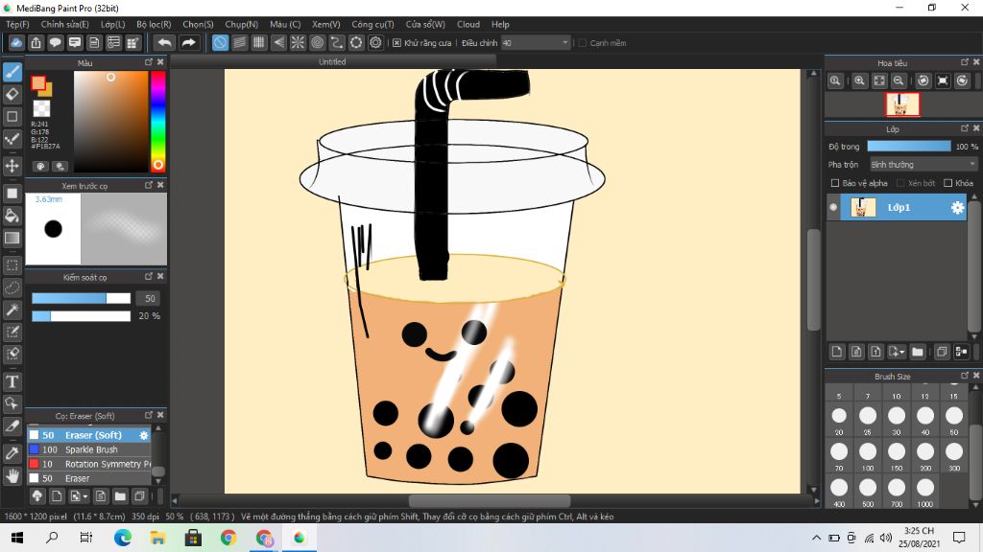Pick the Hand pan tool

(12, 475)
